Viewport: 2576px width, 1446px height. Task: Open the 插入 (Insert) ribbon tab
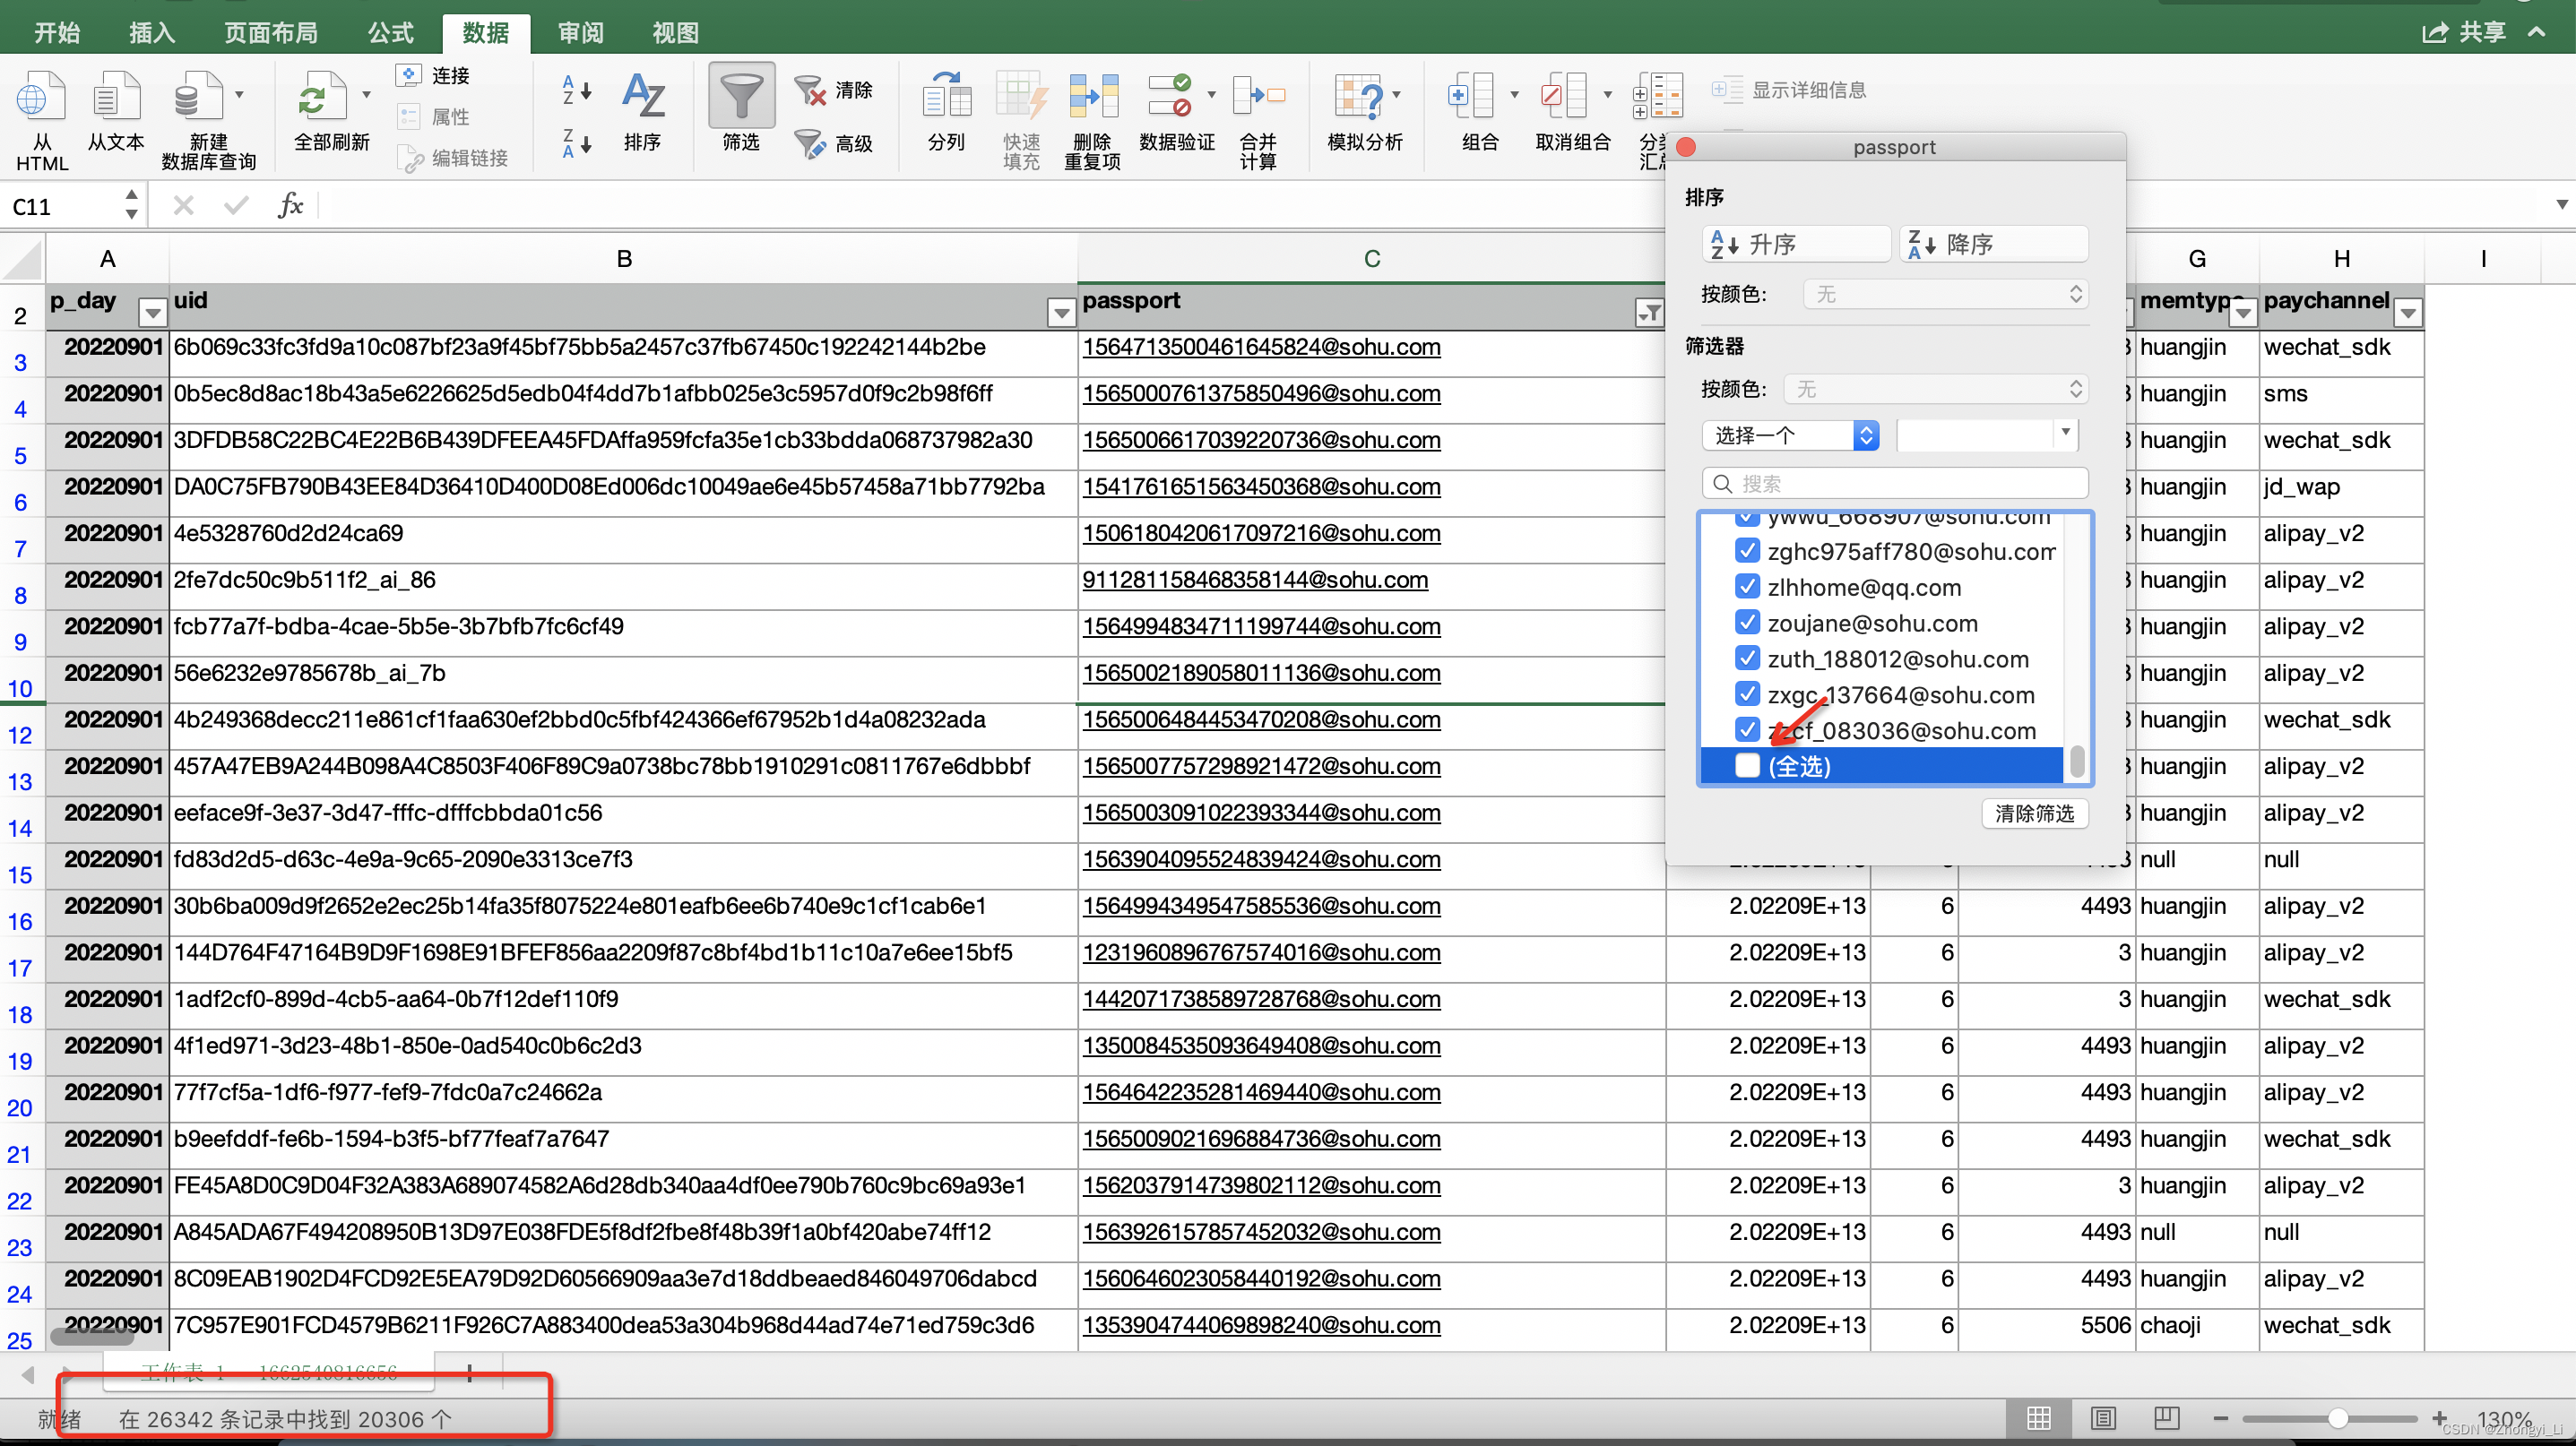tap(152, 33)
